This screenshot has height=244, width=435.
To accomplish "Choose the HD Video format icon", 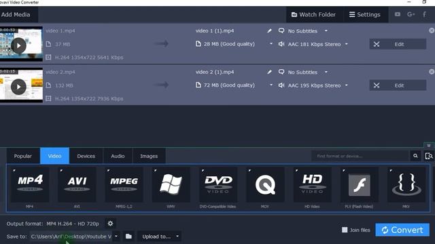I will click(x=312, y=185).
